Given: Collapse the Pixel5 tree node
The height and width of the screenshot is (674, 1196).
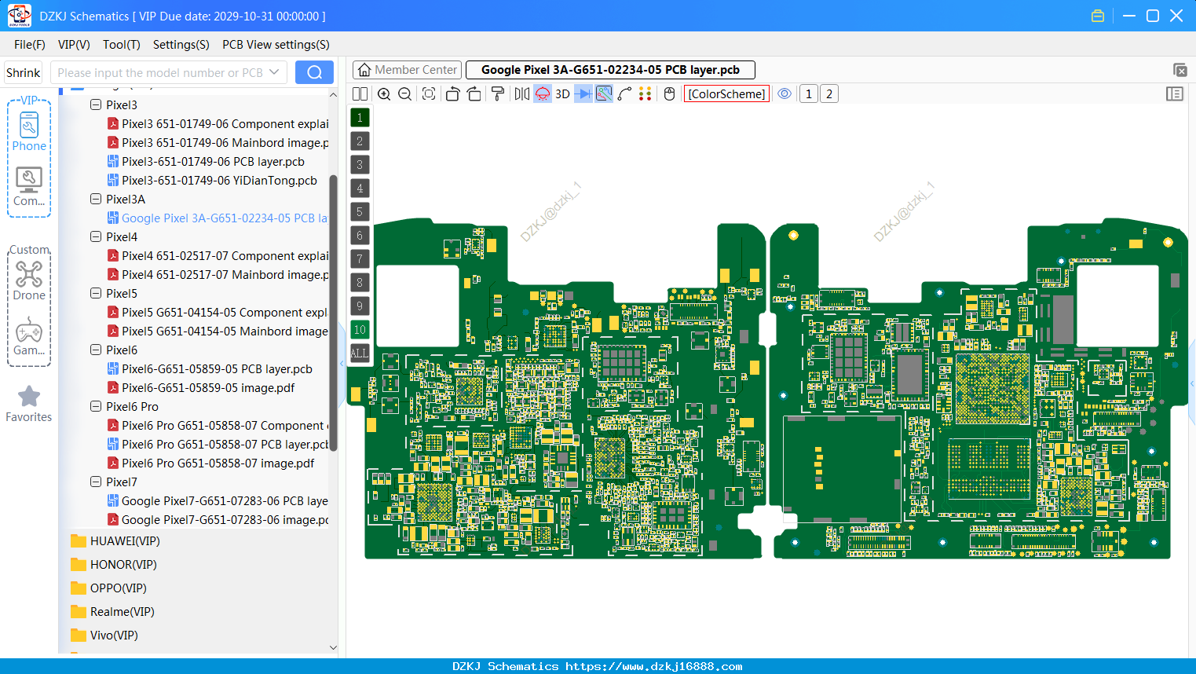Looking at the screenshot, I should point(96,293).
